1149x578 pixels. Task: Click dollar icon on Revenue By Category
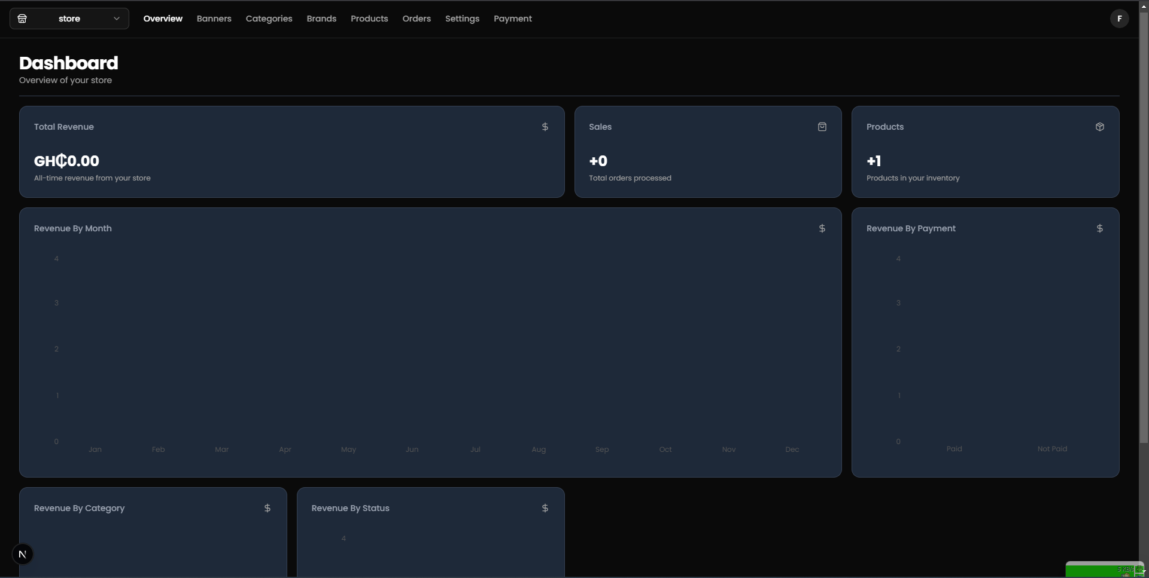(268, 508)
